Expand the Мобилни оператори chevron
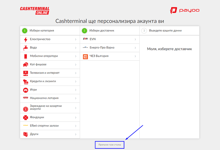220x150 pixels. pos(76,56)
